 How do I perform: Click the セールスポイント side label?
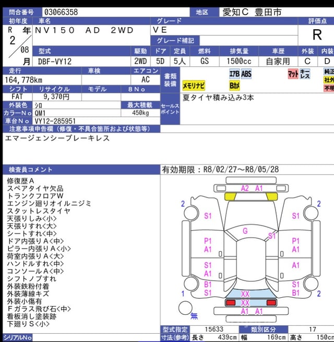[170, 109]
